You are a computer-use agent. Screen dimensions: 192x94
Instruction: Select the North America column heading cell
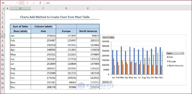click(88, 31)
